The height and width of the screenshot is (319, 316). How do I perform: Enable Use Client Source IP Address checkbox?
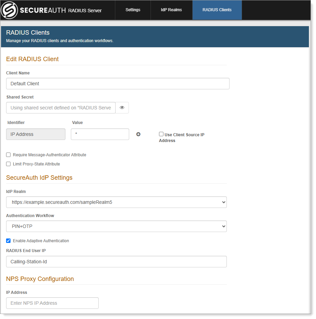coord(161,134)
